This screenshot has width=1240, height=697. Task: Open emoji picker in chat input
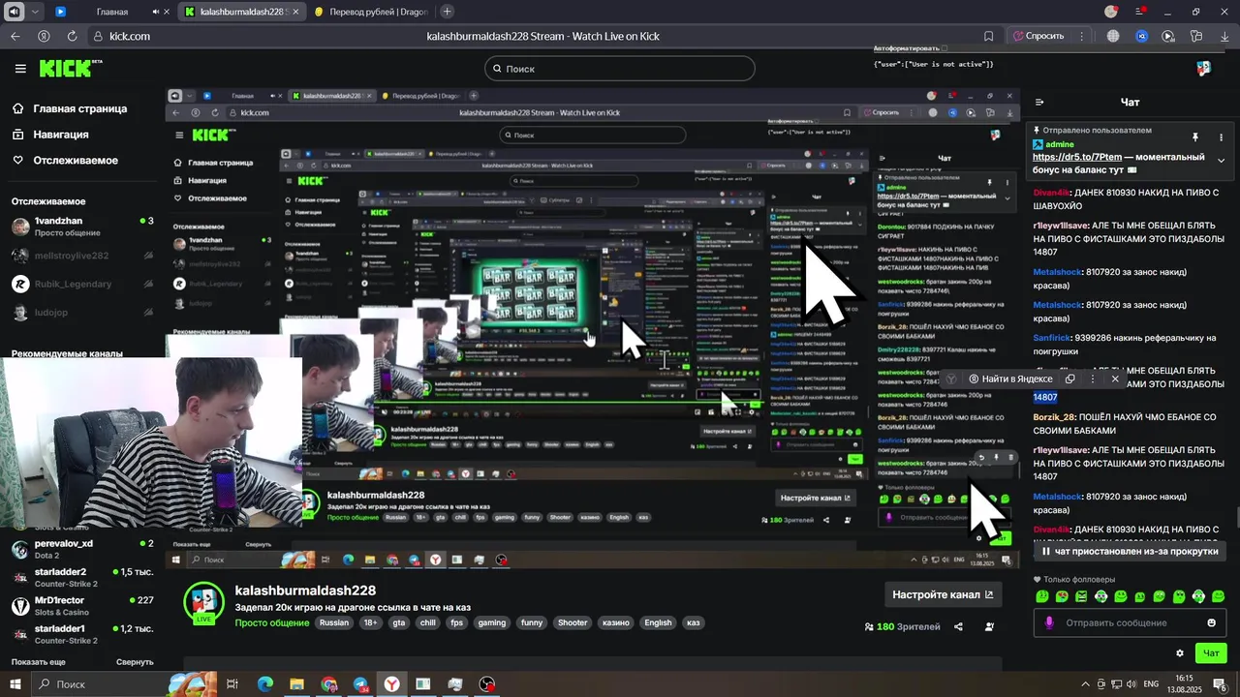coord(1211,622)
